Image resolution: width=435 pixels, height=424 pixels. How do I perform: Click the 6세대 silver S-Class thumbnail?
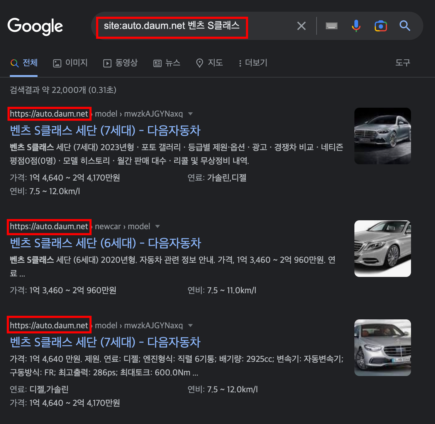pos(383,249)
